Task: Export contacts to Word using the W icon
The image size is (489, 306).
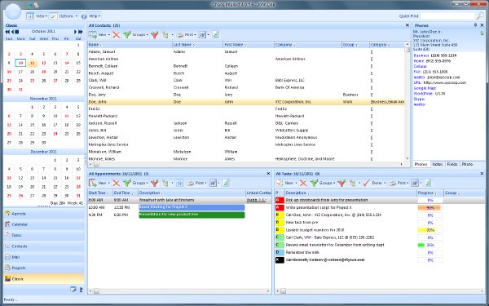Action: 203,34
